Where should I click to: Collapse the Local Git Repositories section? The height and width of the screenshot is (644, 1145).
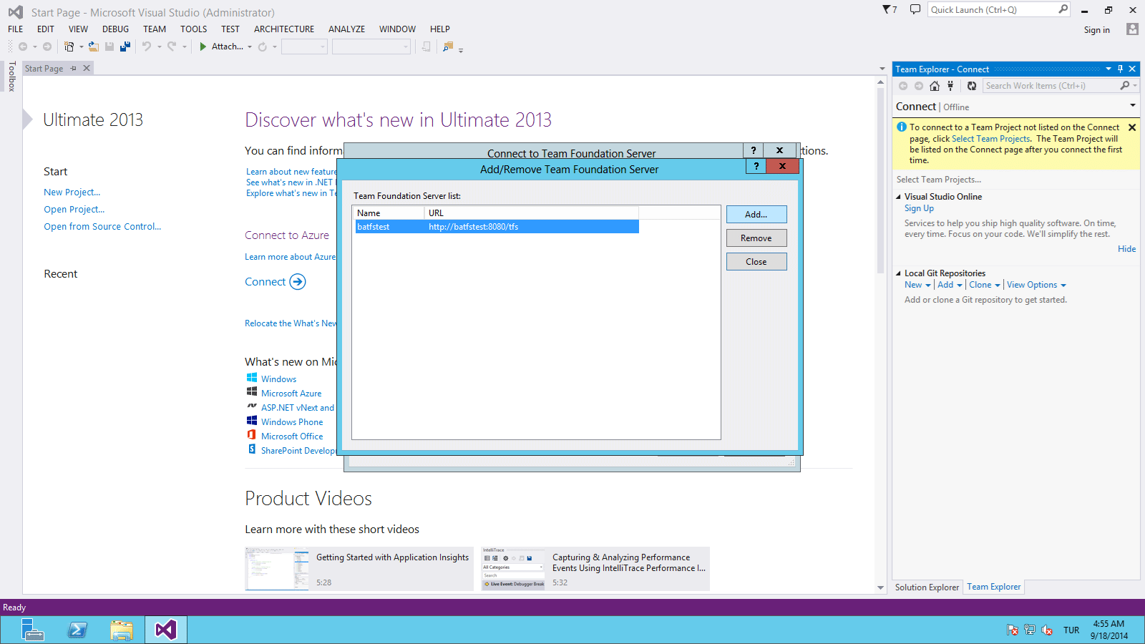click(x=899, y=273)
